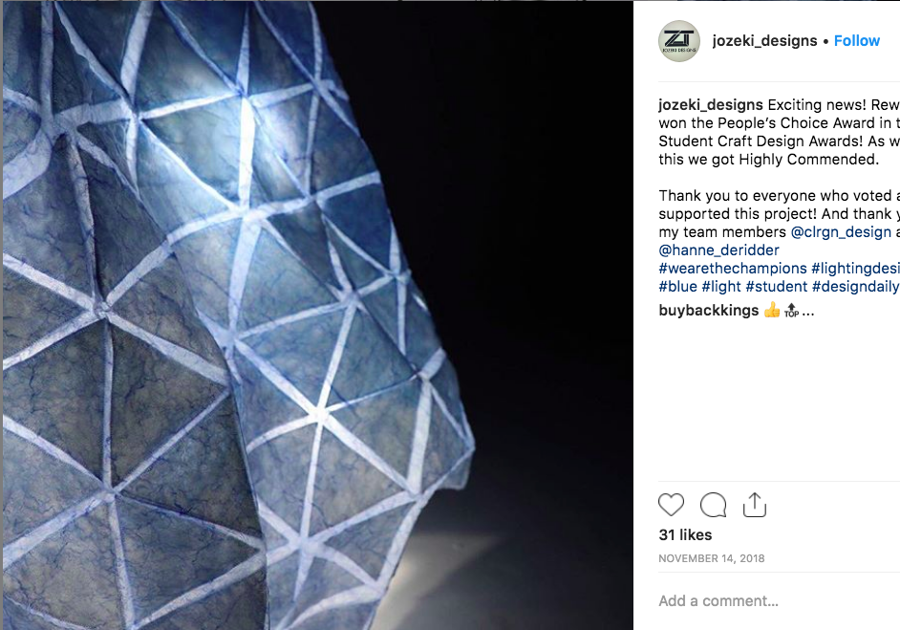Image resolution: width=900 pixels, height=630 pixels.
Task: Open the jozeki_designs username in the caption
Action: tap(711, 105)
